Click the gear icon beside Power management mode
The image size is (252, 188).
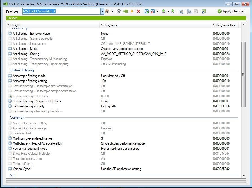[x=10, y=149]
